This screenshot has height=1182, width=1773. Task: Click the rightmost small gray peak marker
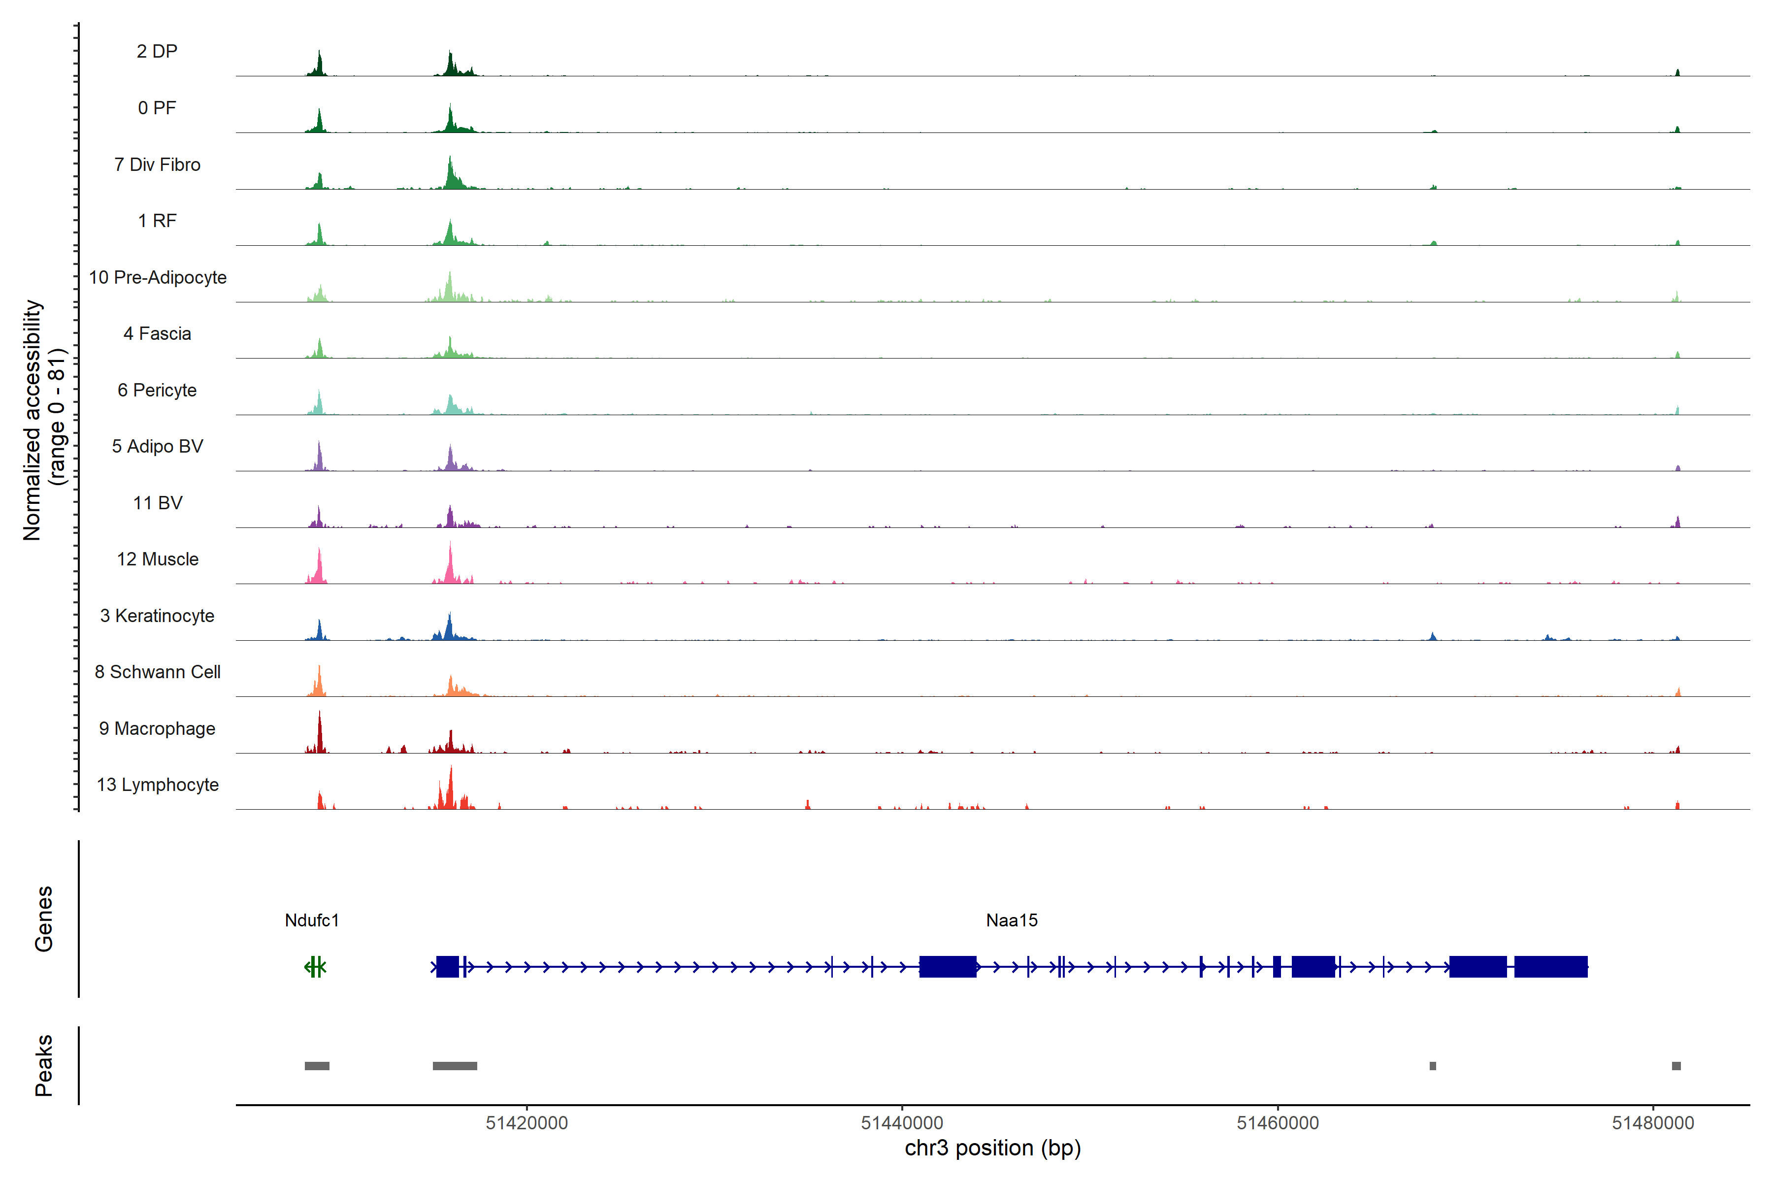[x=1676, y=1066]
